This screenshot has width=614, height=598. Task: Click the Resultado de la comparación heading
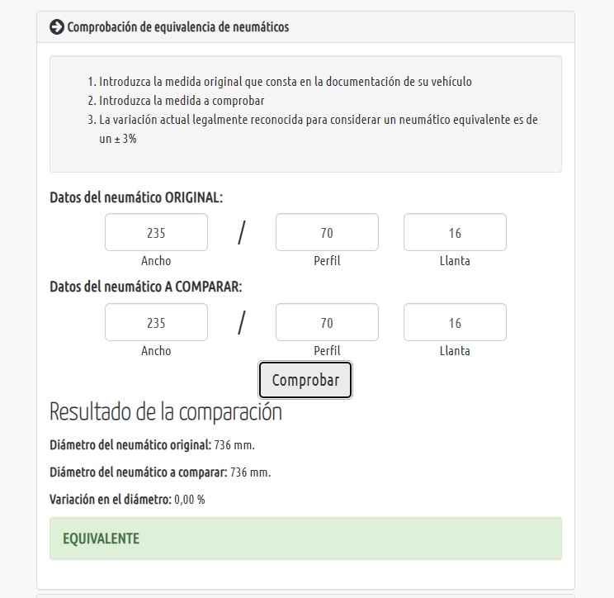click(166, 411)
